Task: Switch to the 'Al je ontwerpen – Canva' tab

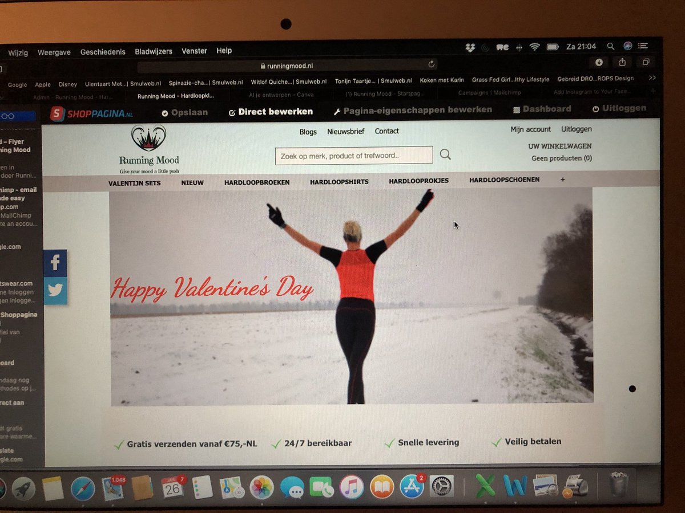Action: (281, 95)
